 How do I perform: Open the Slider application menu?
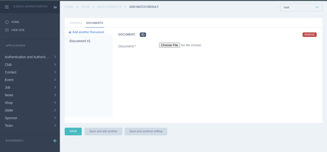(x=9, y=110)
